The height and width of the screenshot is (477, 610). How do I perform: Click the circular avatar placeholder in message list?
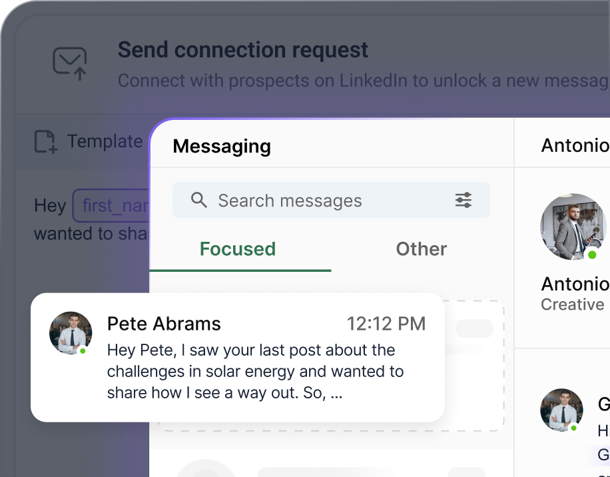(206, 470)
